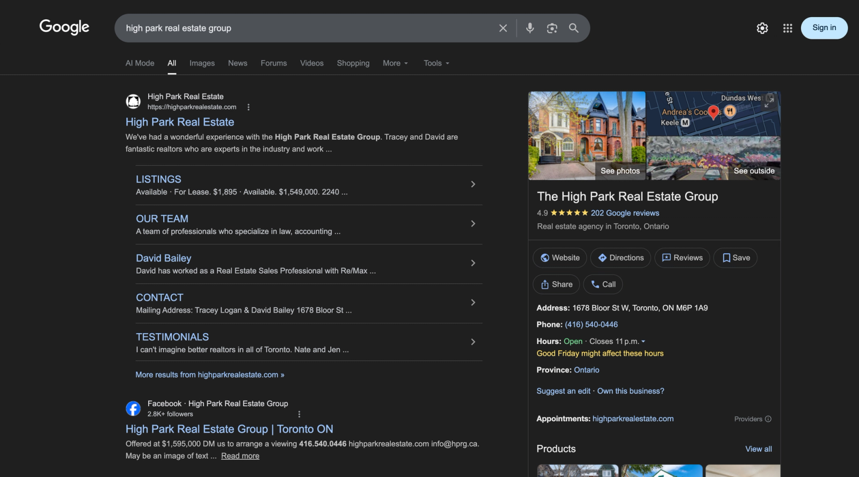Click the Share button

point(556,284)
